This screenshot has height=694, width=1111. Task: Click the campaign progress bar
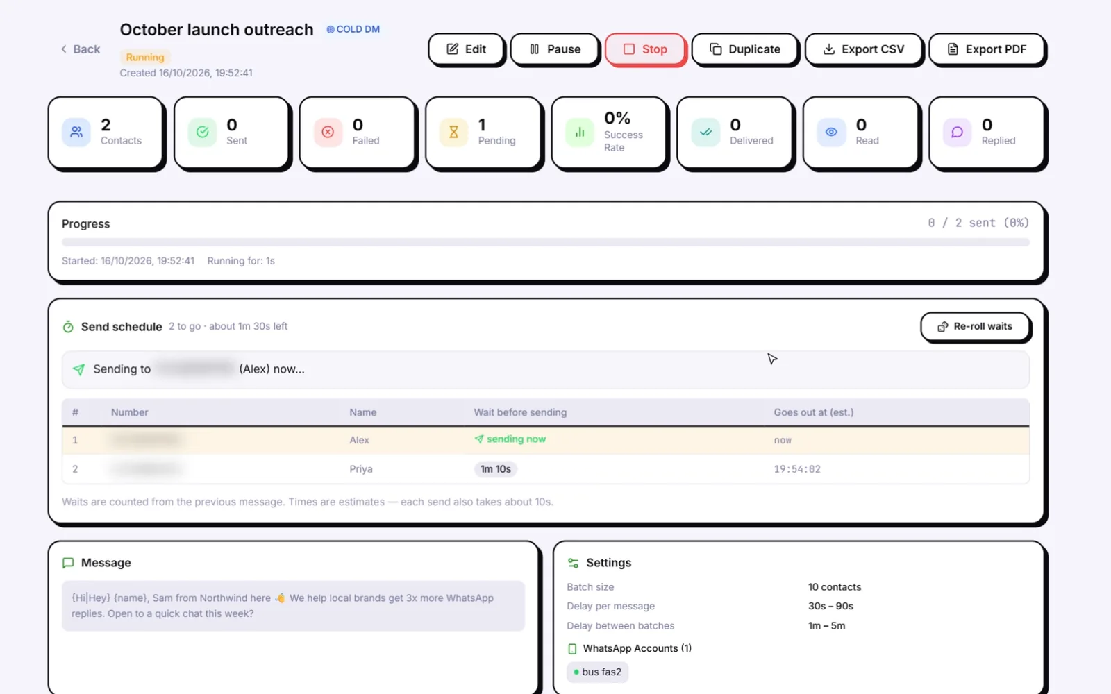[546, 242]
